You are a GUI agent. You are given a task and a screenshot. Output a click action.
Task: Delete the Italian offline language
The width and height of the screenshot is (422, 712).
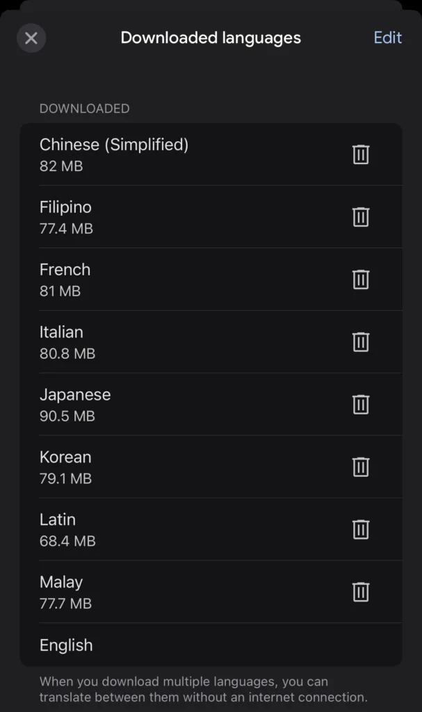pyautogui.click(x=360, y=342)
